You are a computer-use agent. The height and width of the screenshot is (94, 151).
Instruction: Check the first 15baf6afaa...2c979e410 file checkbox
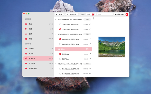pos(60,69)
